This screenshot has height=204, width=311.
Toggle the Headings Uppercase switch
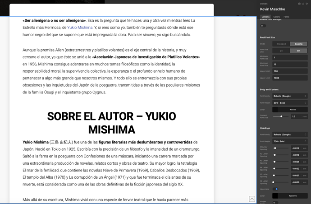[275, 189]
